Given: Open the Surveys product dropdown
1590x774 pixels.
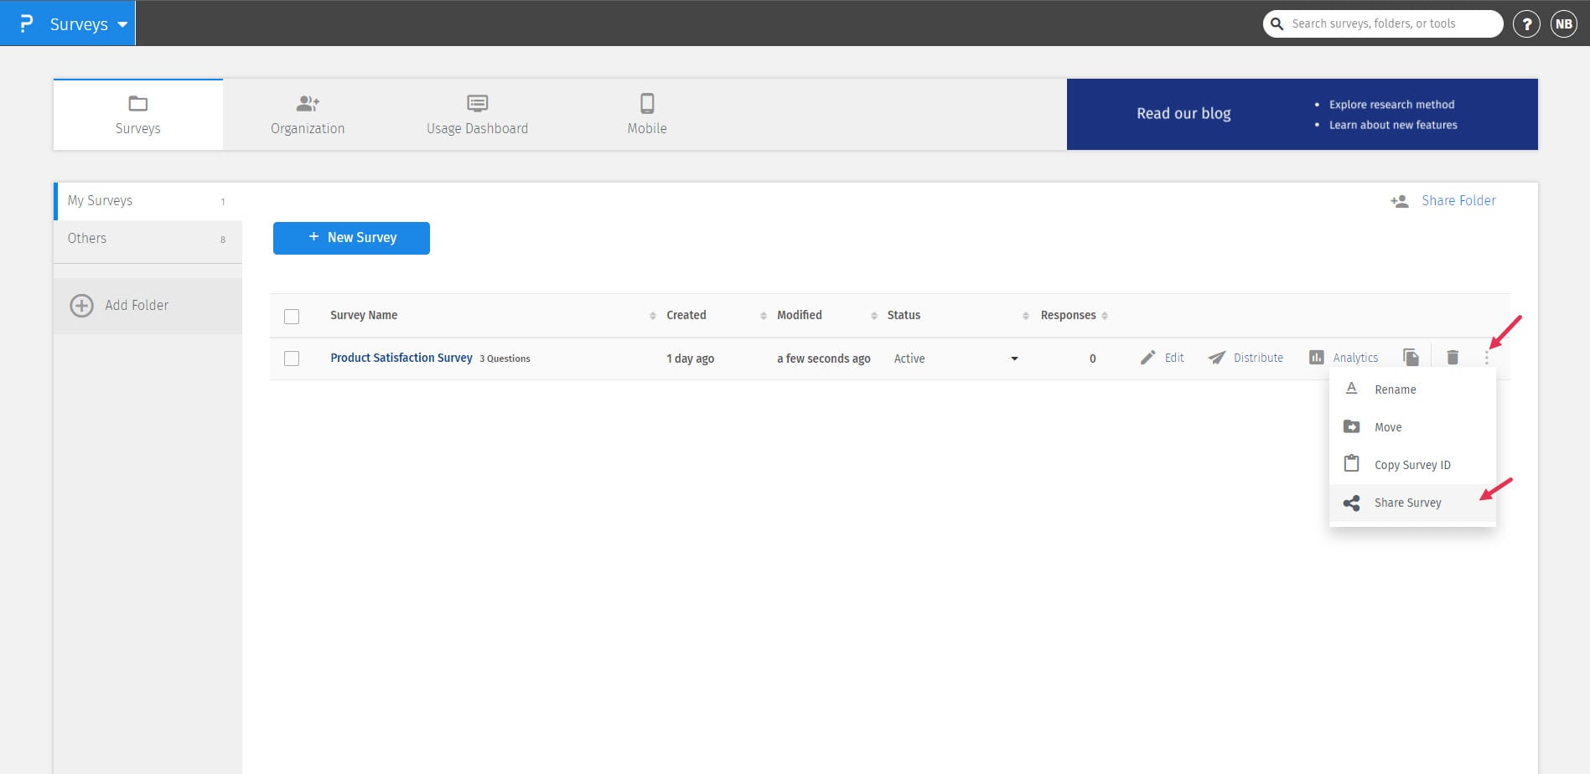Looking at the screenshot, I should click(88, 24).
